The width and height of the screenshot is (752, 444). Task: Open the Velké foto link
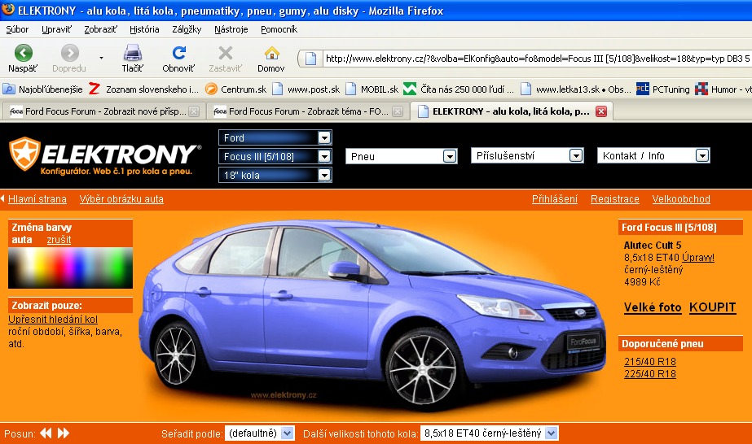click(x=653, y=307)
